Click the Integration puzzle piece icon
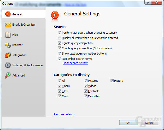This screenshot has width=164, height=130. click(x=8, y=55)
